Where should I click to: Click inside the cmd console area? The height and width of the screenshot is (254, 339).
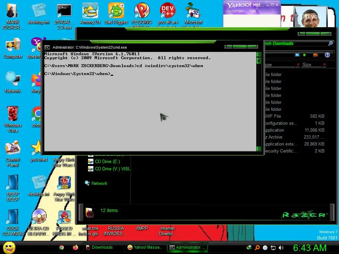click(x=150, y=102)
